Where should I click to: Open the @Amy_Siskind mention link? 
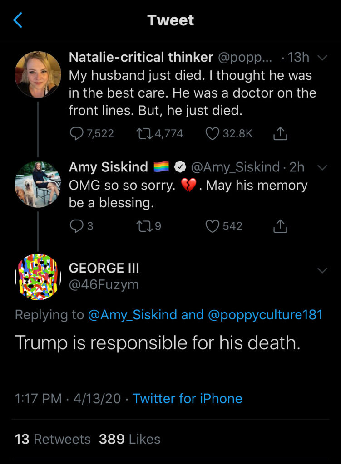(x=132, y=315)
